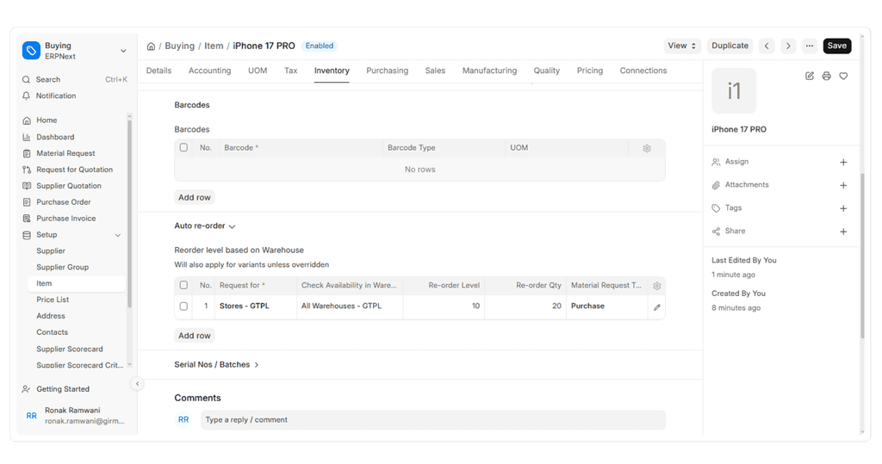Check the reorder table header checkbox
The width and height of the screenshot is (882, 464).
pyautogui.click(x=183, y=286)
